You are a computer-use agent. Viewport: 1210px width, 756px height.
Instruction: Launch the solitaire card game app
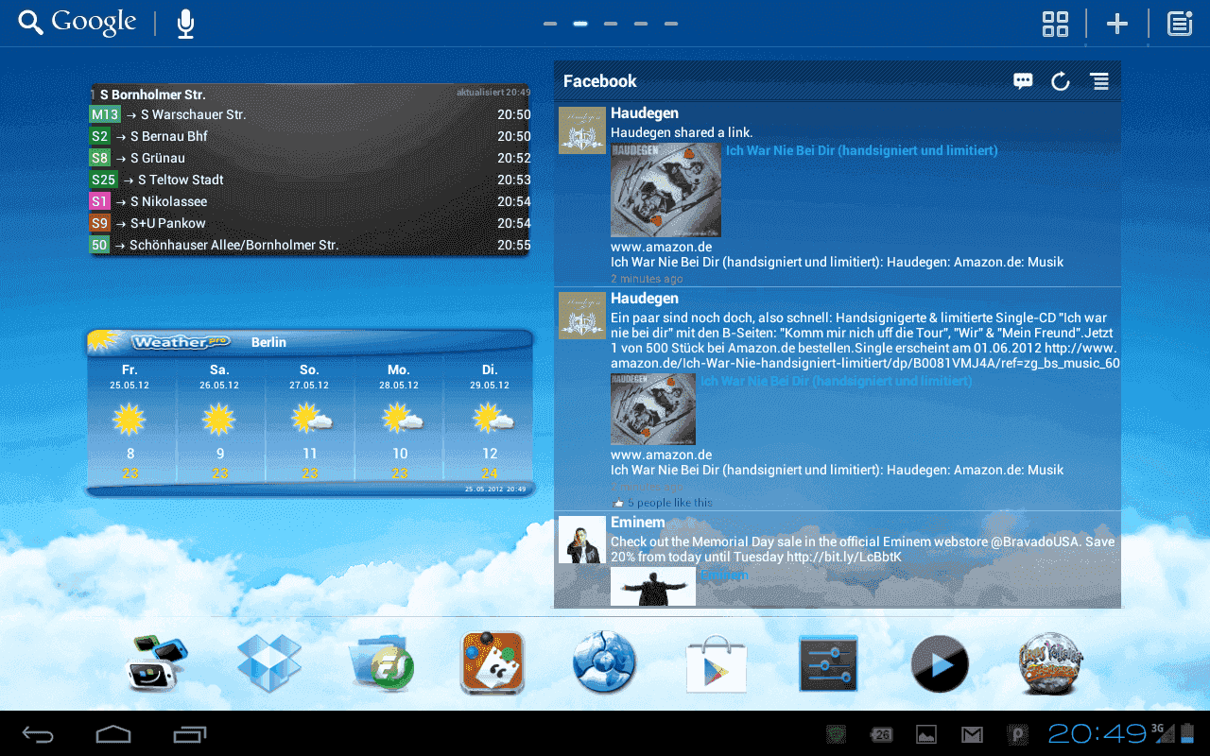point(493,663)
